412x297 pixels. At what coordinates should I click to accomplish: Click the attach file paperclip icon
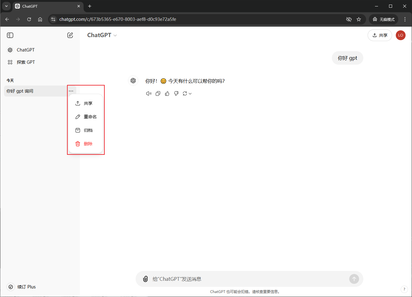(145, 279)
